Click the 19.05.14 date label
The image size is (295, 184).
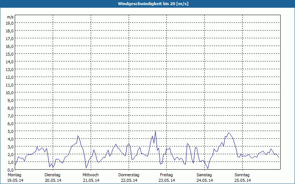click(x=15, y=180)
